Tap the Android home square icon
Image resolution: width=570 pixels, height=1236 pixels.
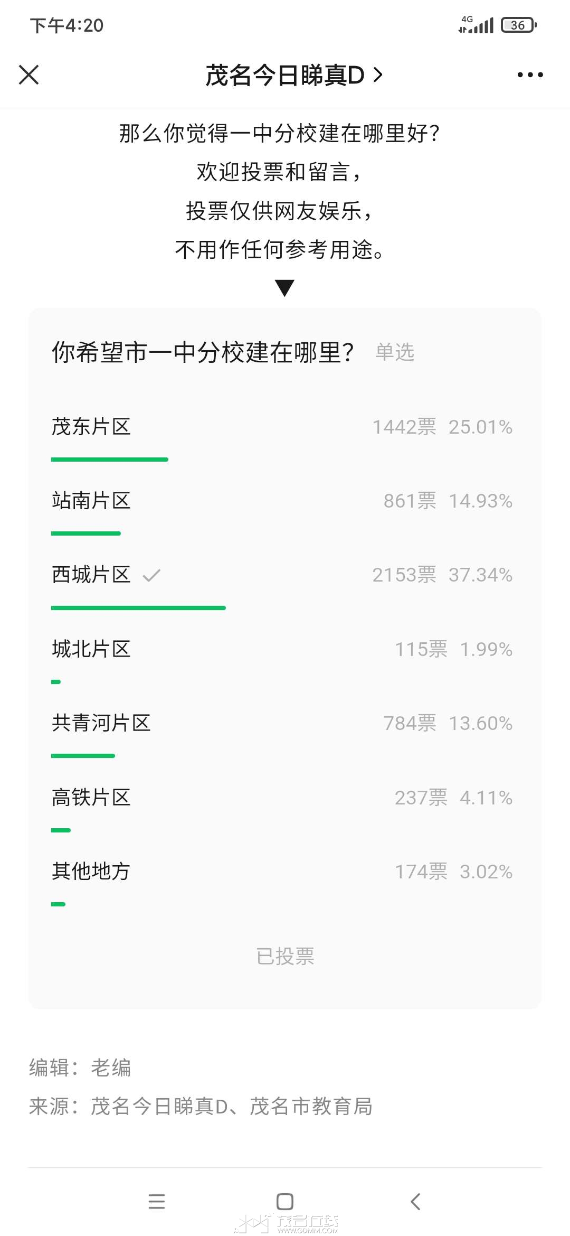pos(285,1202)
